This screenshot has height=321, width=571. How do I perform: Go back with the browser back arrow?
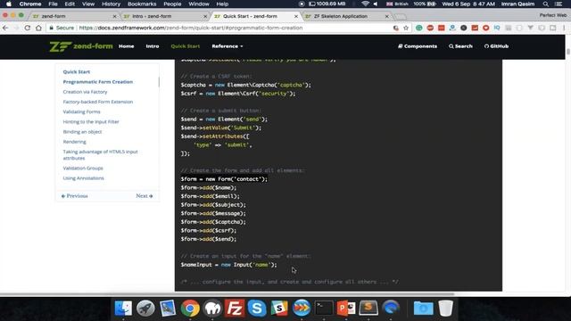point(5,28)
